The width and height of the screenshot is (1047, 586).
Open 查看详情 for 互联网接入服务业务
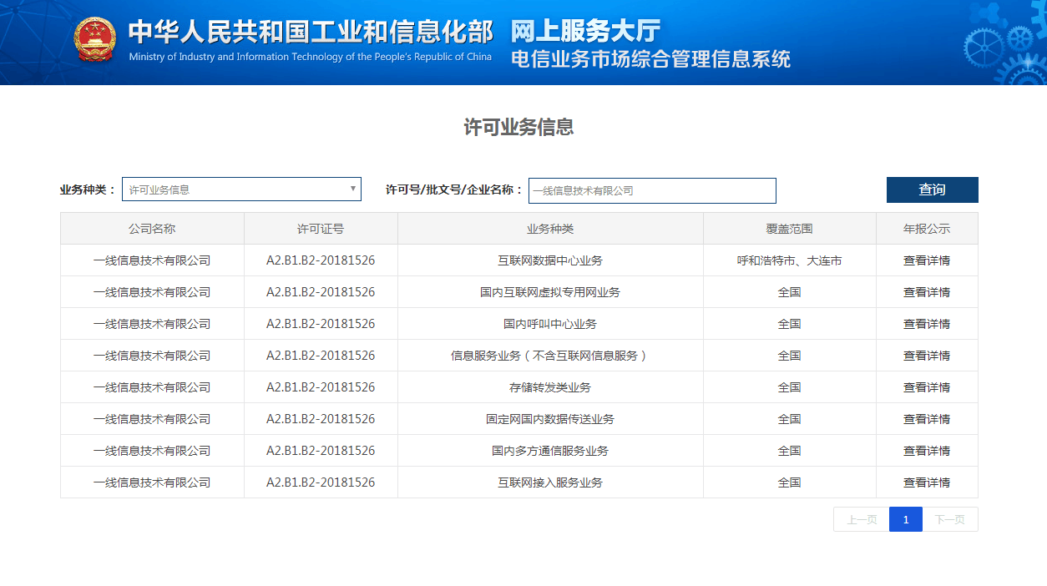coord(926,482)
